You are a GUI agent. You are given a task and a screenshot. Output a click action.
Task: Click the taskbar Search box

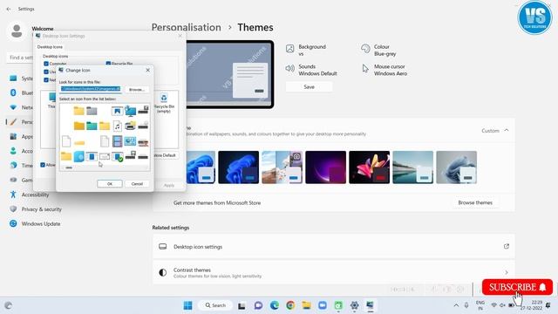pos(216,305)
